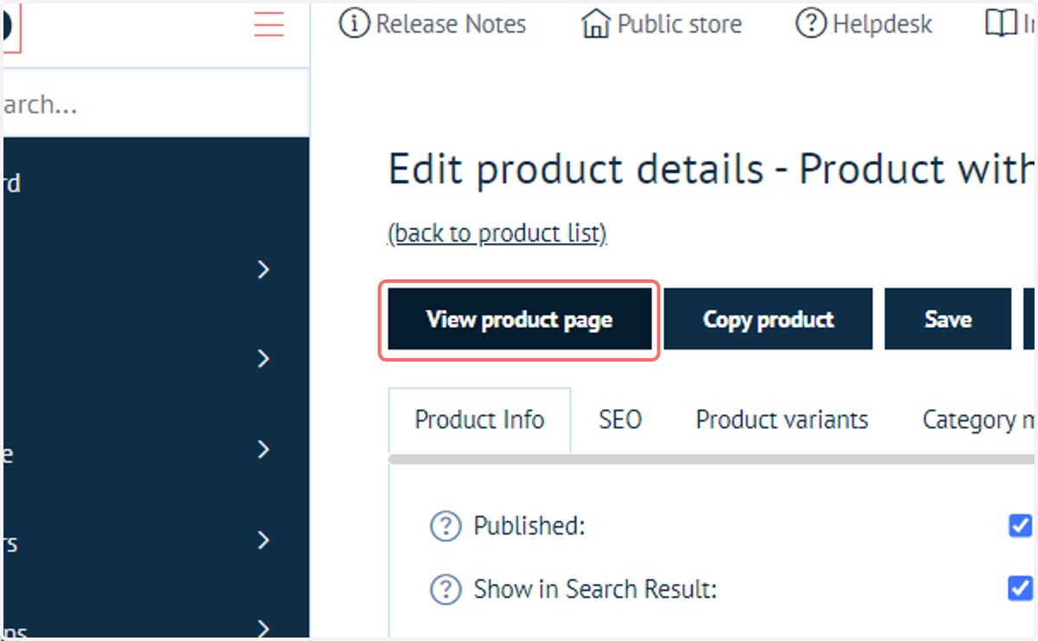1038x641 pixels.
Task: Expand the fourth sidebar menu chevron
Action: point(264,541)
